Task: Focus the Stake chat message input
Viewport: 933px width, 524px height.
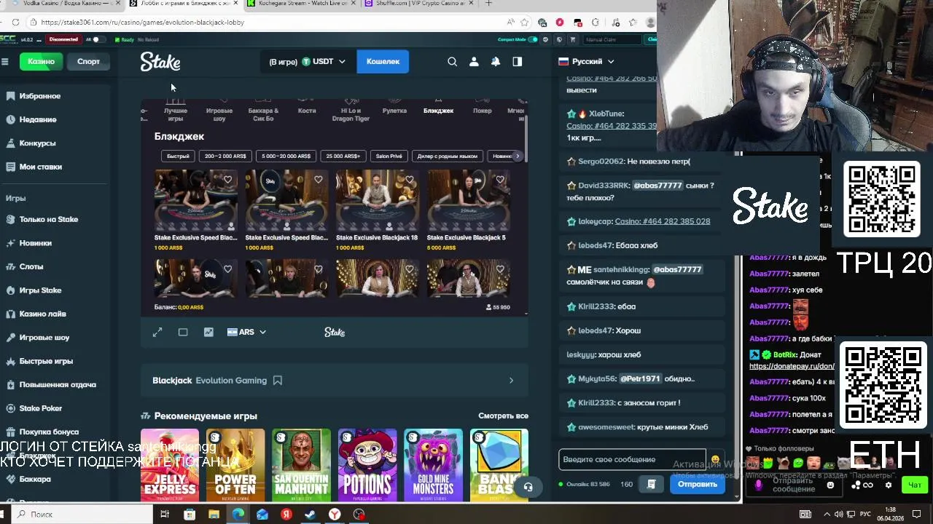Action: point(632,460)
